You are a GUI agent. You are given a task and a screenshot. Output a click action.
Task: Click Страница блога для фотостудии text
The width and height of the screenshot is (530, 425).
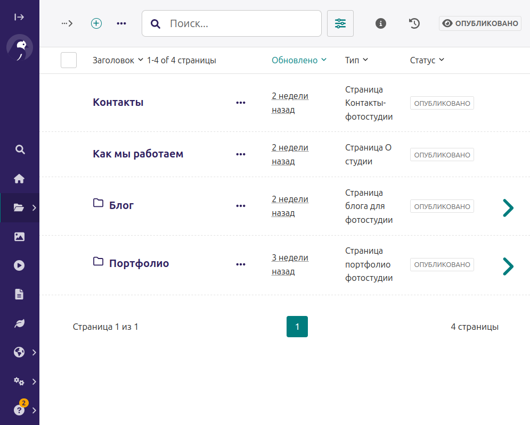point(369,206)
